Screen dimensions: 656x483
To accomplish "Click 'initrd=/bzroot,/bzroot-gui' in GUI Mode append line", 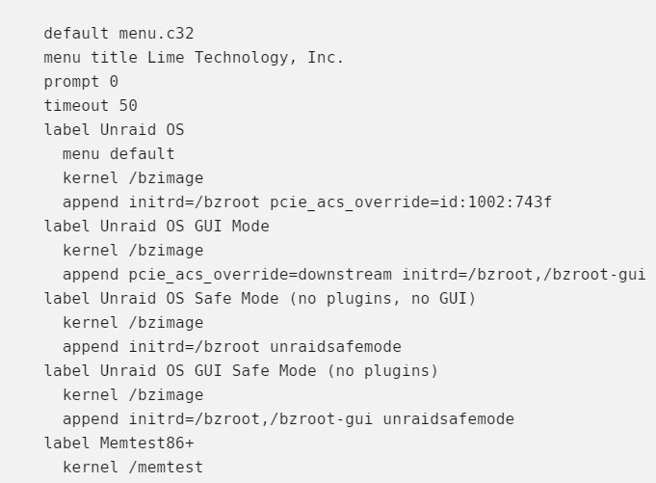I will [x=524, y=275].
